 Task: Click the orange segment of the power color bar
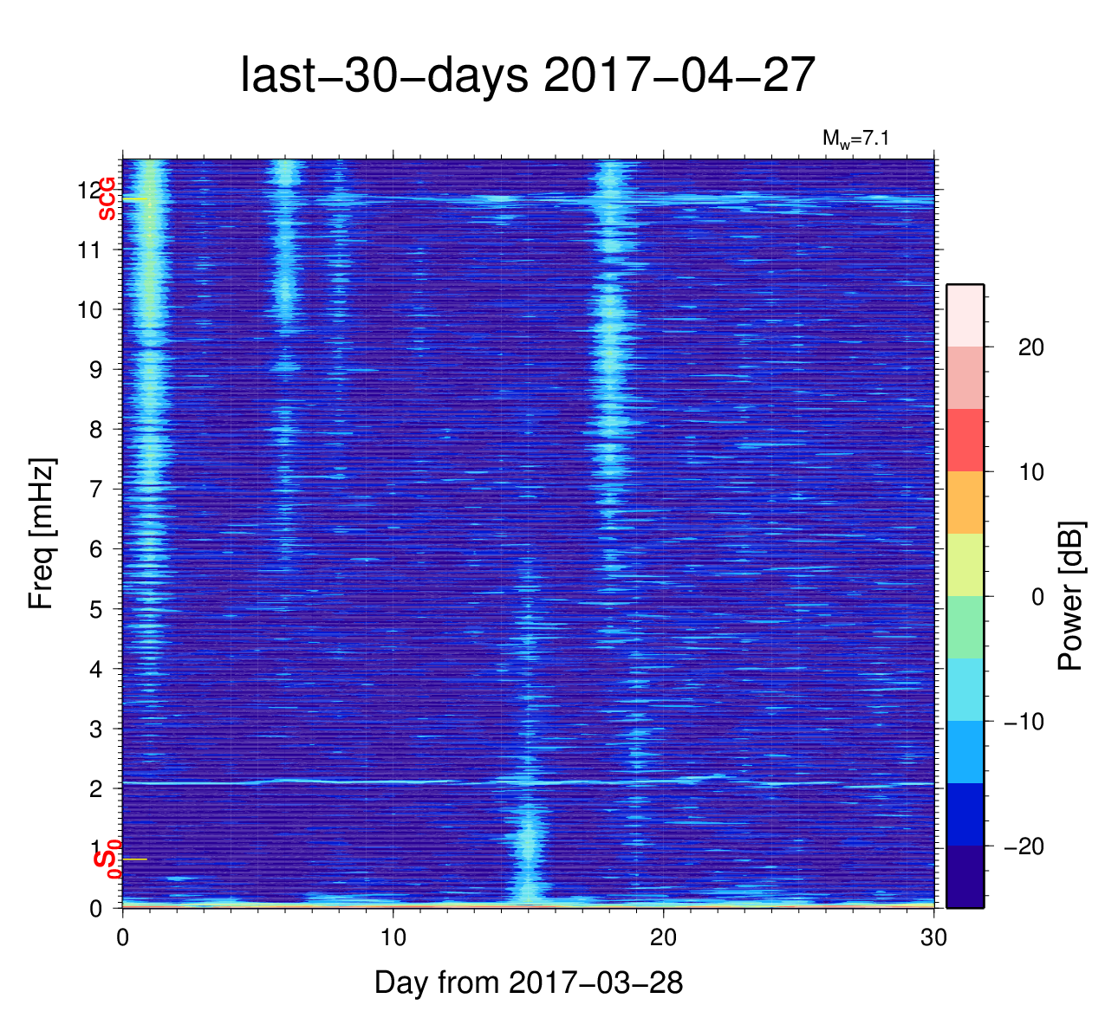pos(965,503)
